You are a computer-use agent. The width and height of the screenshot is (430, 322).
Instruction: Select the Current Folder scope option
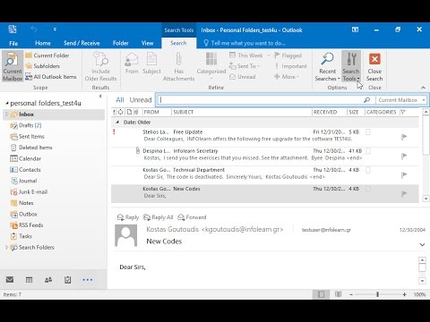click(47, 55)
